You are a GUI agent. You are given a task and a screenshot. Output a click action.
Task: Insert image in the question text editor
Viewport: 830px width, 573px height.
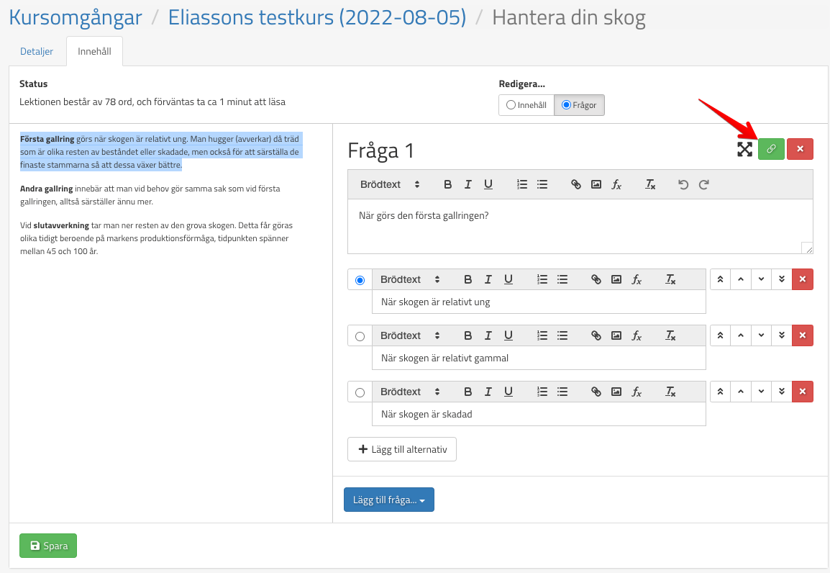596,184
